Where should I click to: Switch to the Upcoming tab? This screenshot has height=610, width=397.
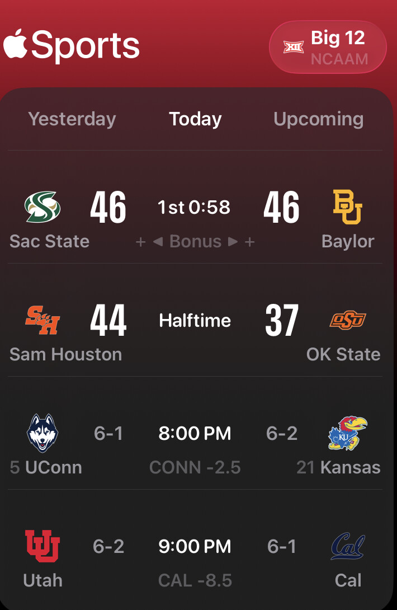pos(318,119)
